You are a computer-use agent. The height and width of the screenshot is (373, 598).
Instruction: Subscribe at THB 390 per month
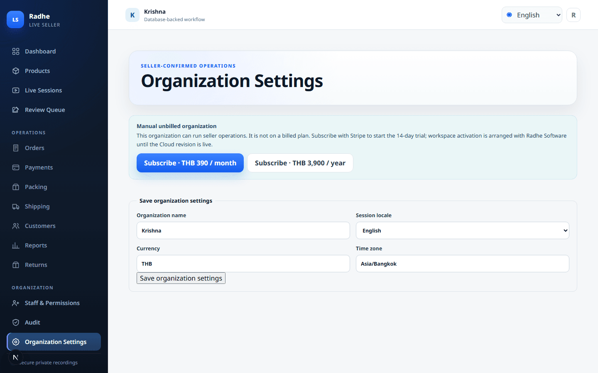(190, 163)
